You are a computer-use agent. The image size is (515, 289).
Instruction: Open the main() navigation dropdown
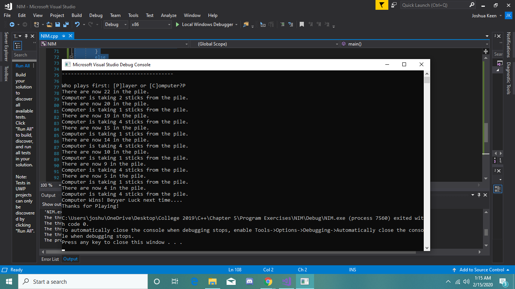(x=415, y=44)
